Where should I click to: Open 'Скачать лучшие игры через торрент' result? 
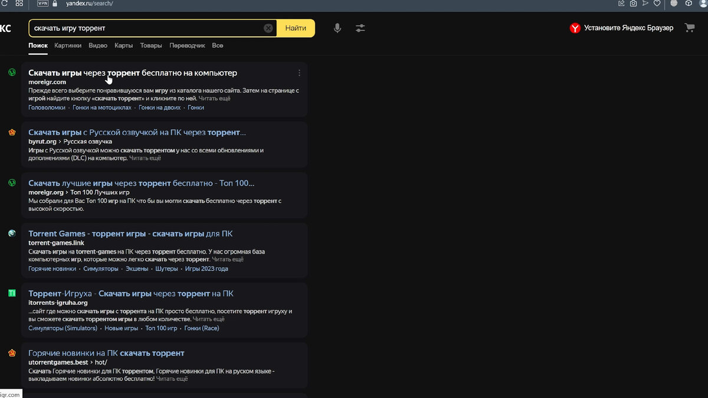(x=142, y=183)
